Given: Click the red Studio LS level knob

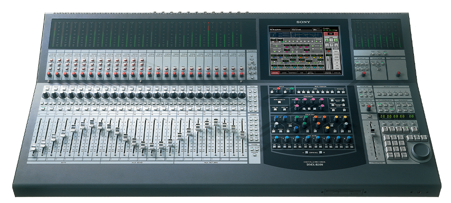Looking at the screenshot, I should (x=363, y=74).
